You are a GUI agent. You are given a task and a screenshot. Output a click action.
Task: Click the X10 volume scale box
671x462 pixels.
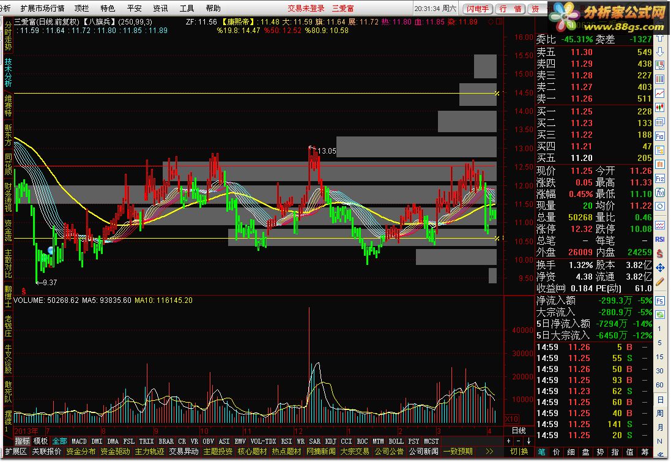[511, 419]
